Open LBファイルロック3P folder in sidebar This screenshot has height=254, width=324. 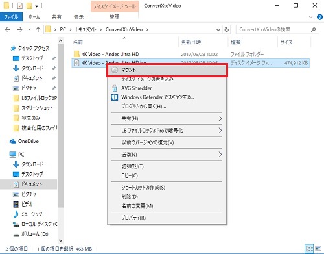pos(39,98)
